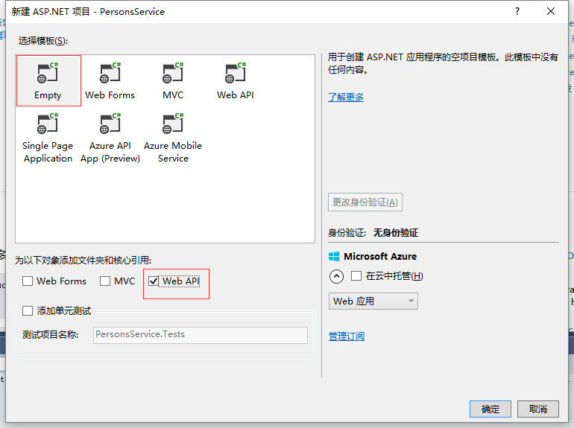Uncheck the Web API core references checkbox
574x428 pixels.
pos(154,281)
